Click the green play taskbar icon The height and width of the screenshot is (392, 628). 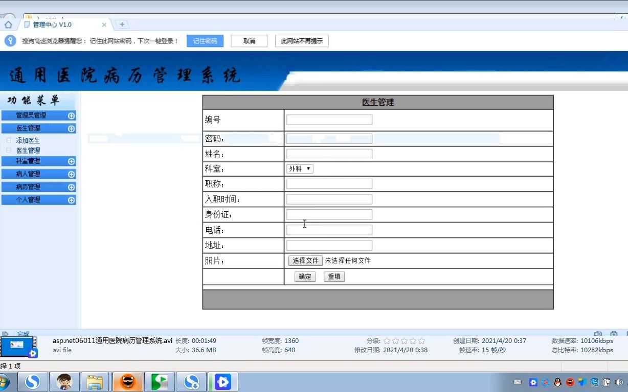point(159,382)
